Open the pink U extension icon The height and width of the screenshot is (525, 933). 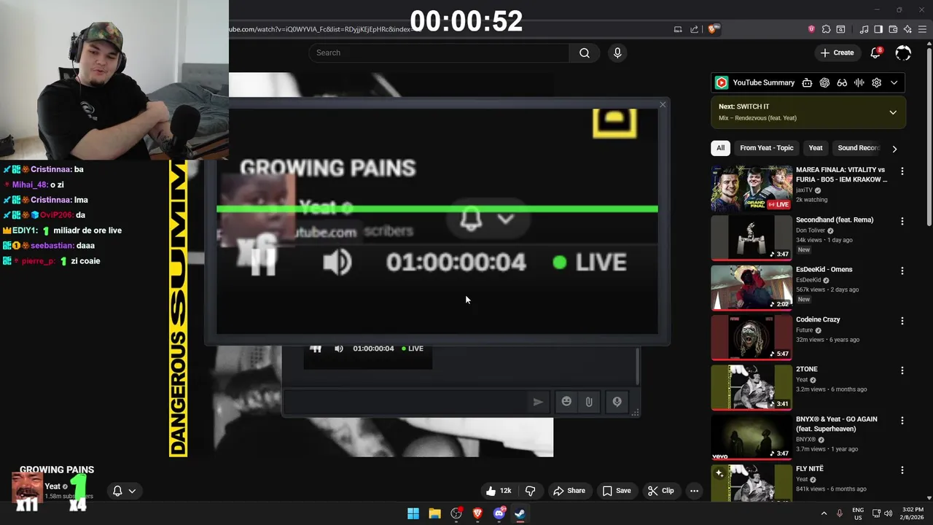[811, 29]
